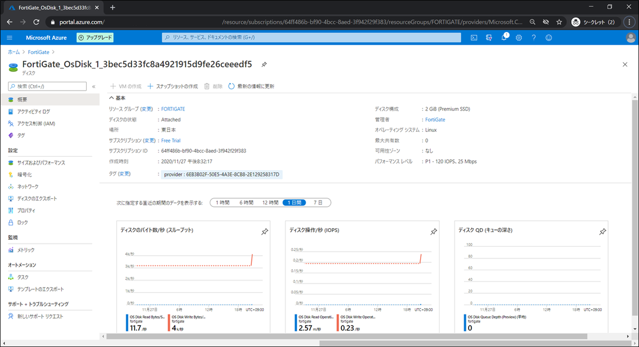The width and height of the screenshot is (639, 347).
Task: Go back in the browser
Action: pyautogui.click(x=10, y=22)
